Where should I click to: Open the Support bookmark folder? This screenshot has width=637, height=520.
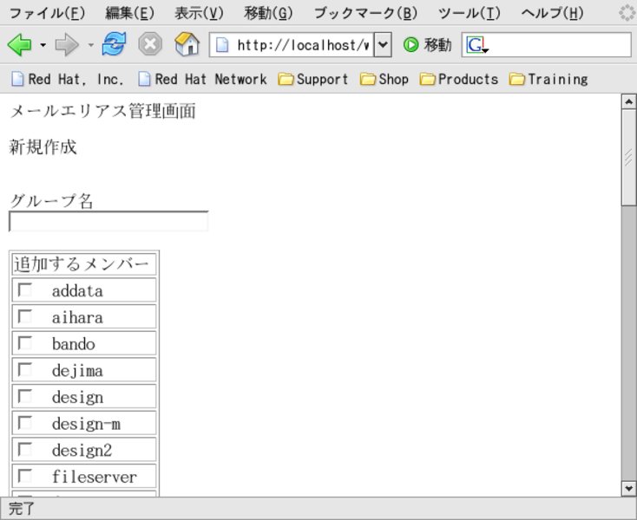313,79
